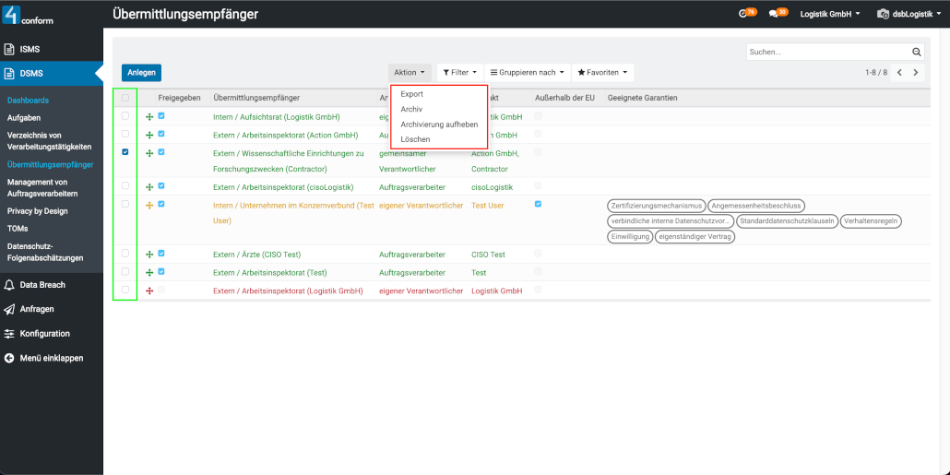Click the search magnifier icon
Image resolution: width=950 pixels, height=475 pixels.
tap(917, 53)
